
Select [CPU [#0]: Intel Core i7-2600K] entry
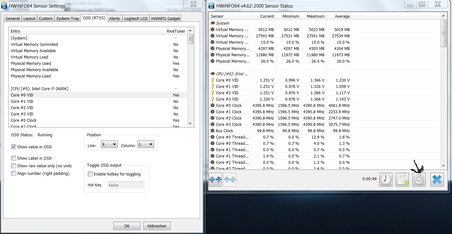(98, 89)
